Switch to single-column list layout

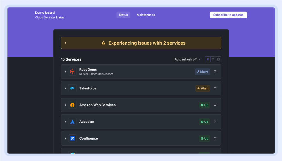click(208, 59)
